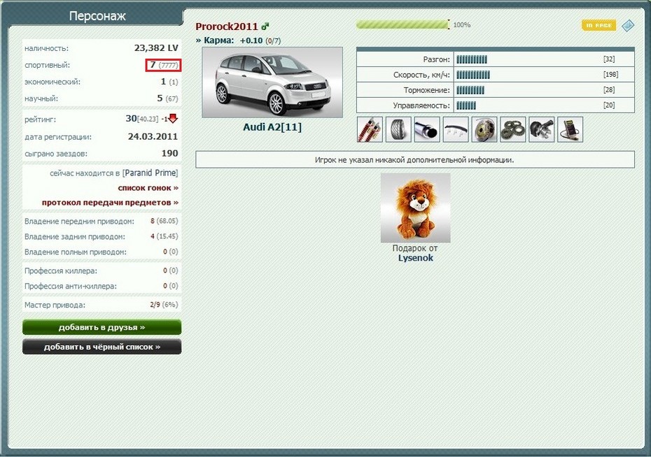Screen dimensions: 651x457
Task: Click the gears transmission upgrade icon
Action: point(512,130)
